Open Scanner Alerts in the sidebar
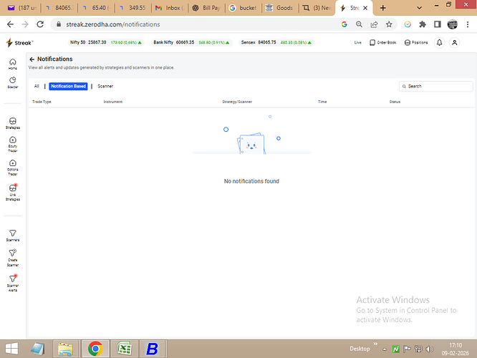This screenshot has height=358, width=477. coord(12,281)
